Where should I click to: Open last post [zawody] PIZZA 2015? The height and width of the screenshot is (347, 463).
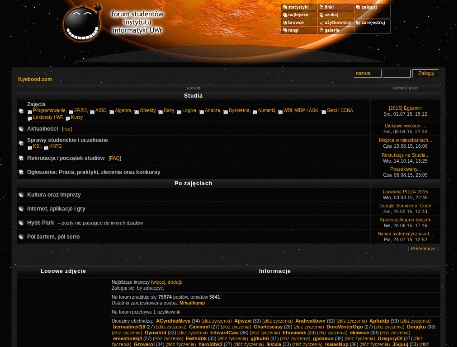pos(405,192)
